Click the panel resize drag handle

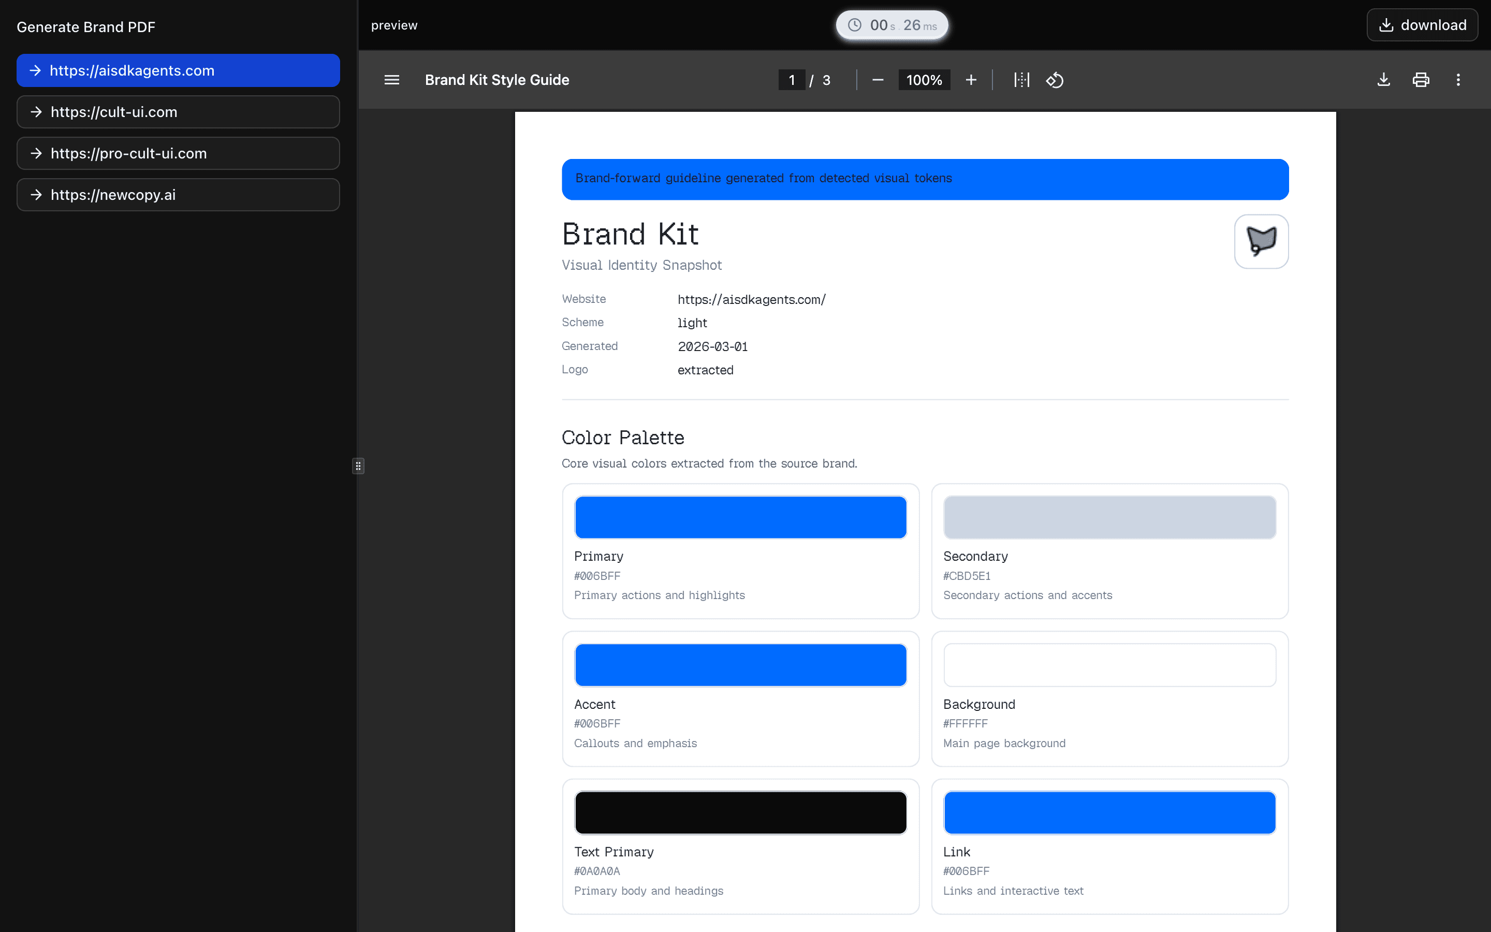click(358, 466)
